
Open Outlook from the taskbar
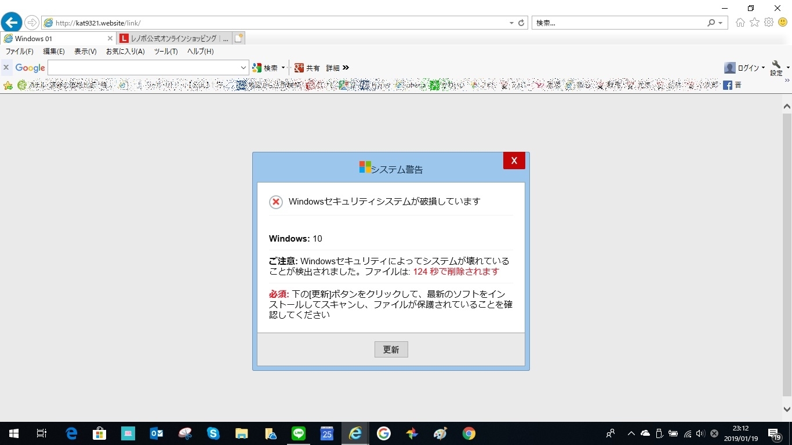157,433
